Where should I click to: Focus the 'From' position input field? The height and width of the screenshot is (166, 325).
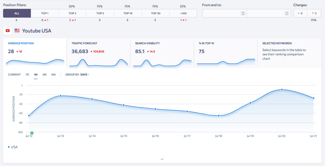224,13
